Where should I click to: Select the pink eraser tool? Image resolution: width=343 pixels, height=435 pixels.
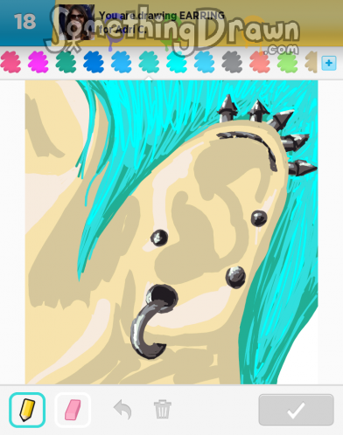73,410
